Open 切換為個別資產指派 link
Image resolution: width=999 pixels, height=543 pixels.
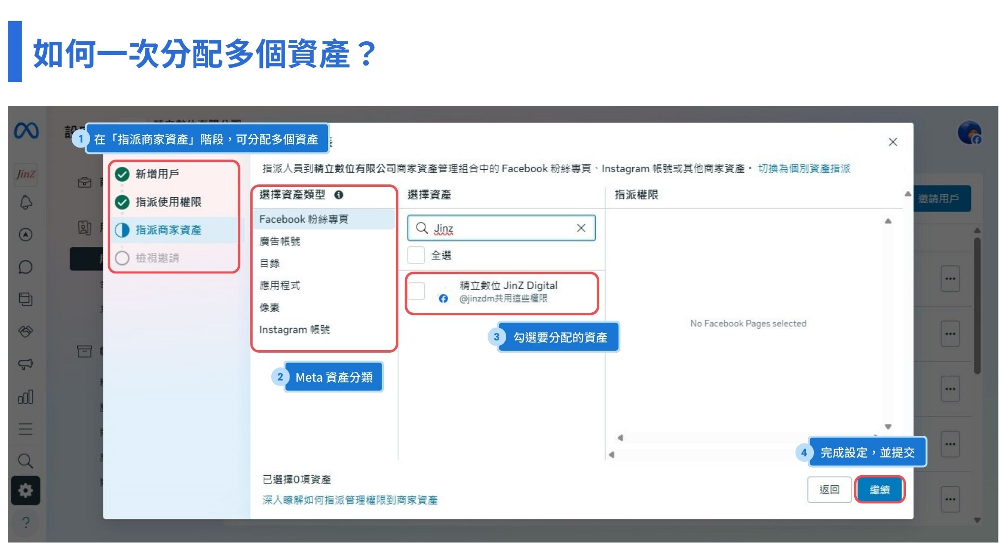coord(804,168)
